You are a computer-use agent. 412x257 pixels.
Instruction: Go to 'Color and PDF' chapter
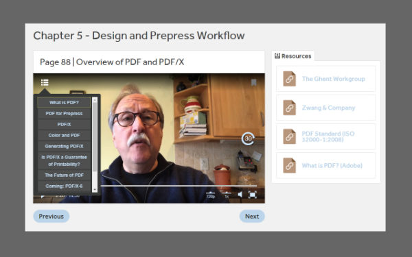pos(64,135)
